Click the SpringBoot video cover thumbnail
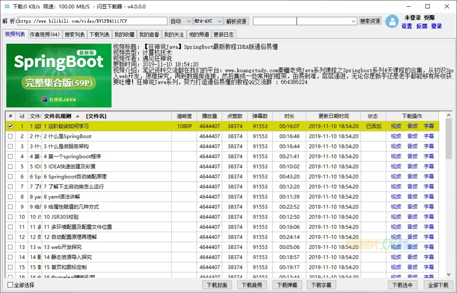Viewport: 457px width, 293px height. pos(58,75)
